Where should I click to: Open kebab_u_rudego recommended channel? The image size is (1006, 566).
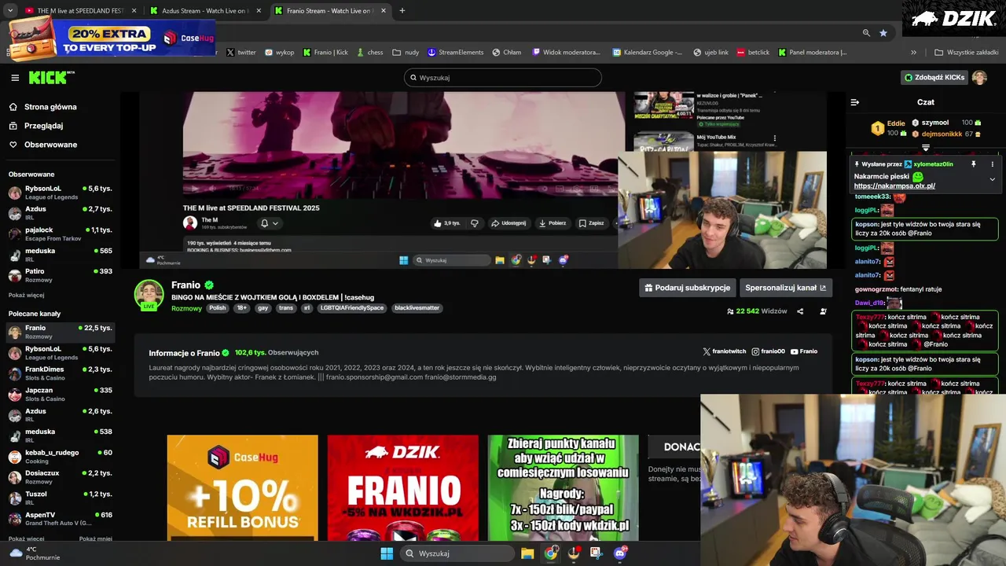61,457
